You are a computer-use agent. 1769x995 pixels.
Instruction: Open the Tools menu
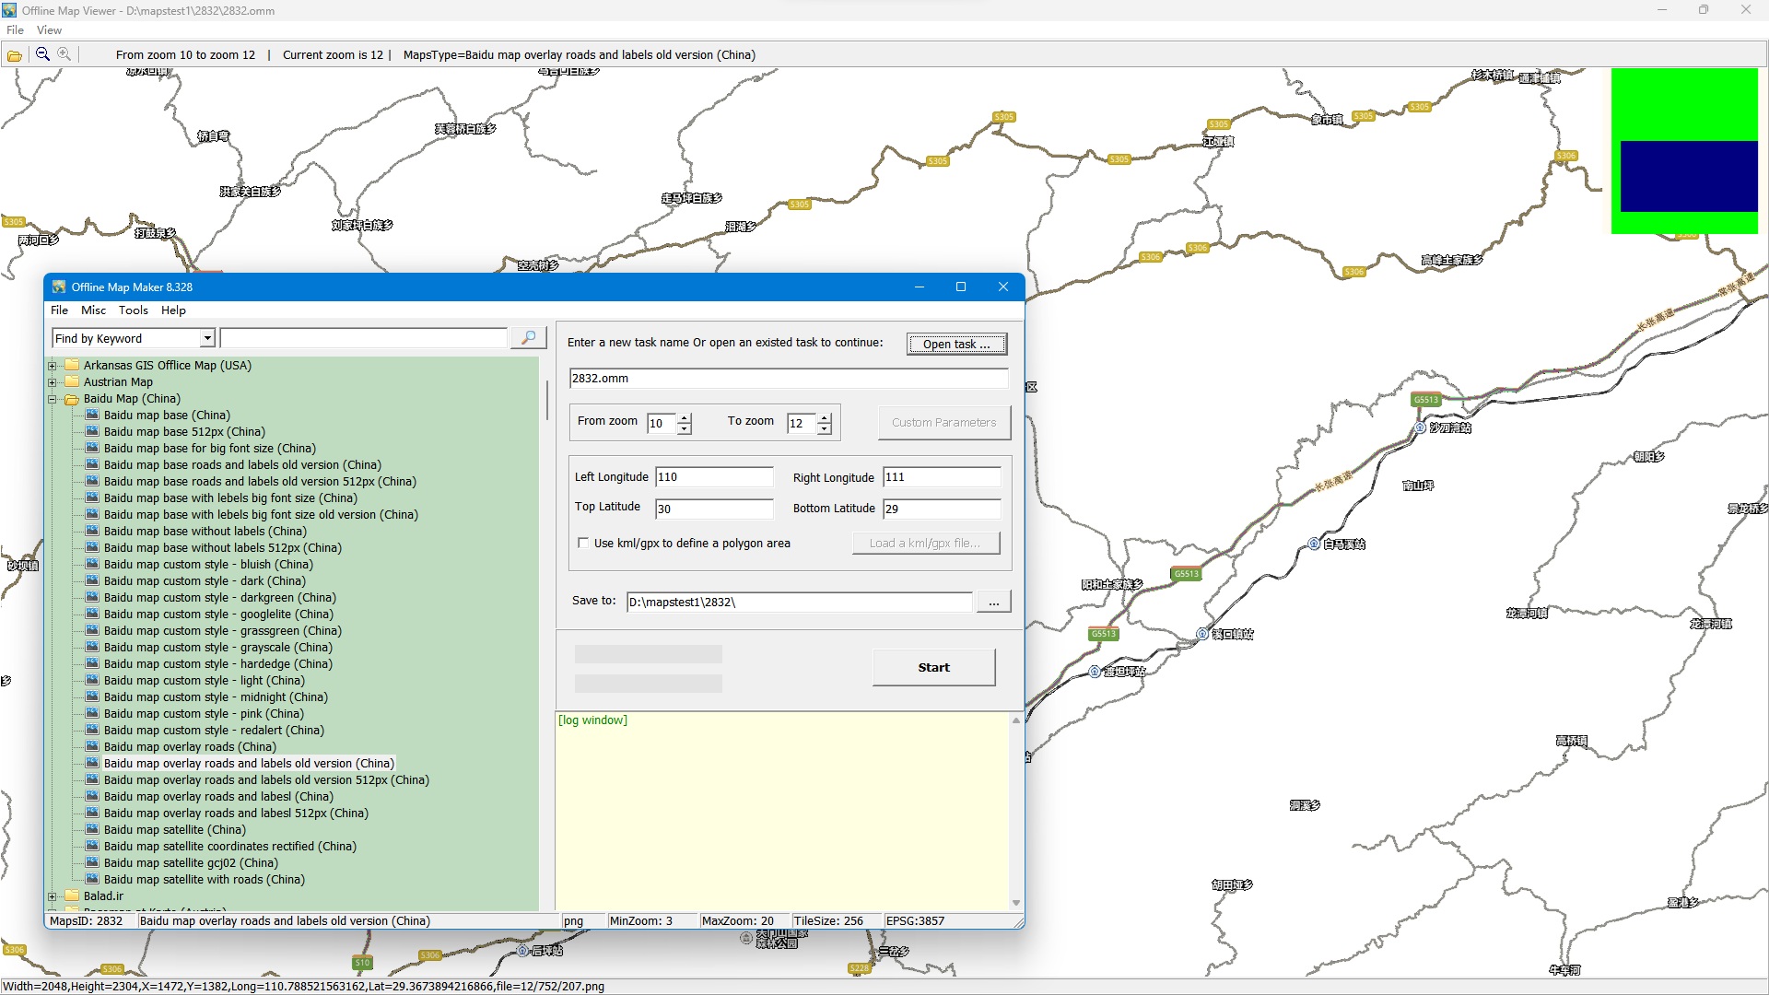[133, 310]
